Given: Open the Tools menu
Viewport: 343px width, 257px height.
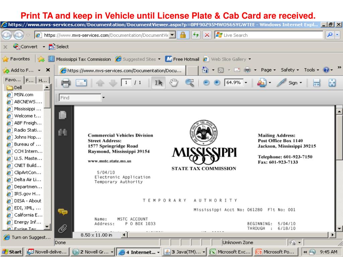Looking at the screenshot, I should (x=312, y=70).
